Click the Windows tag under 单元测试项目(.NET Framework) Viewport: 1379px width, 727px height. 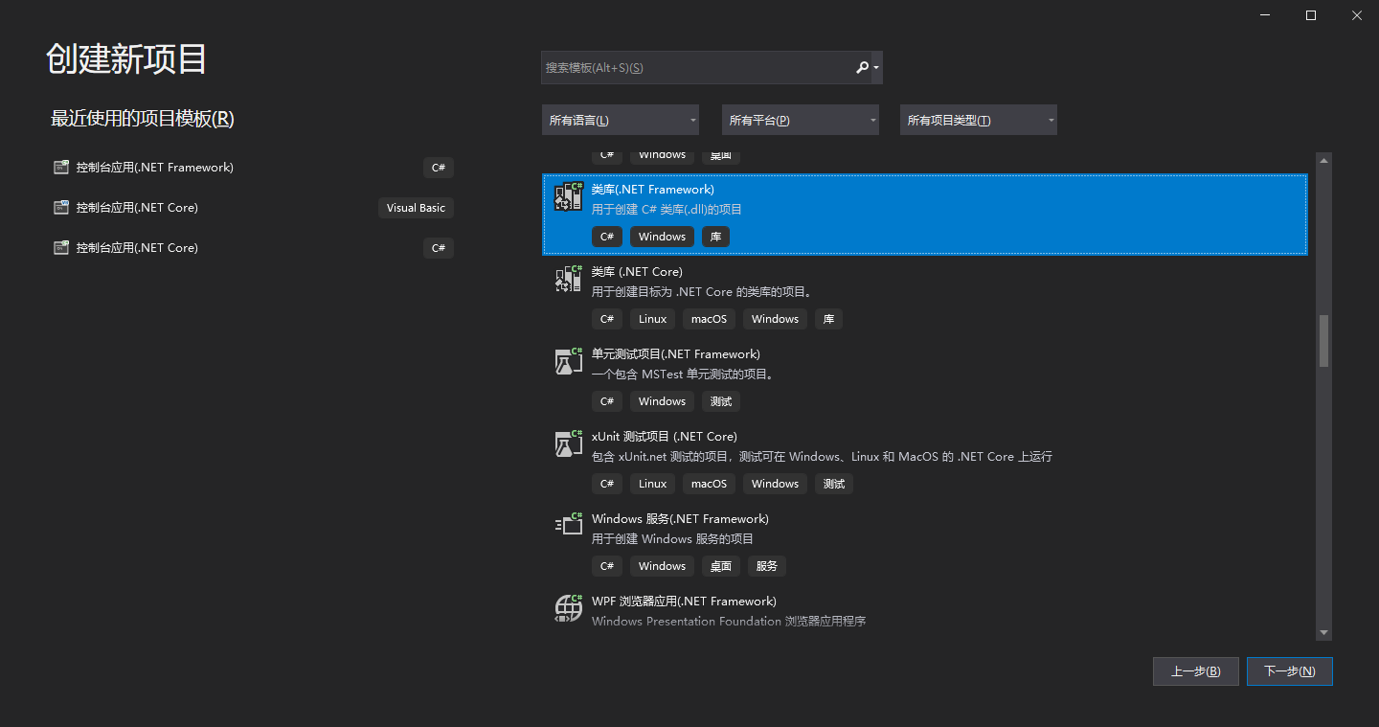[662, 401]
